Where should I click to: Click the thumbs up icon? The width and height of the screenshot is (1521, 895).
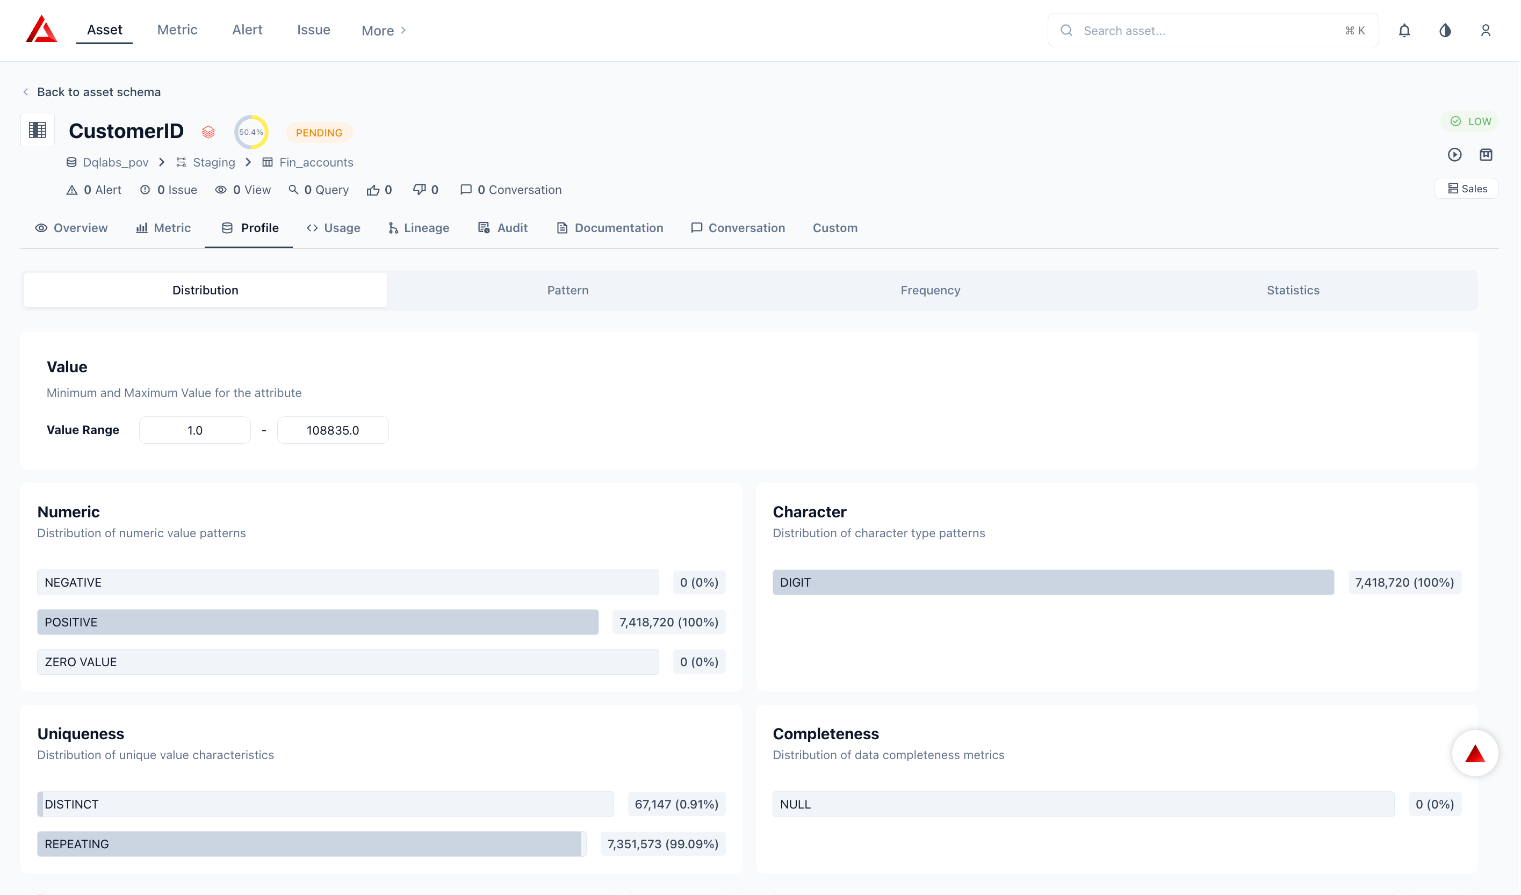click(373, 190)
